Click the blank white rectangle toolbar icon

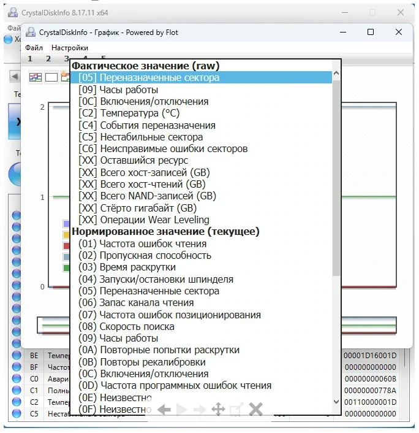pyautogui.click(x=51, y=77)
